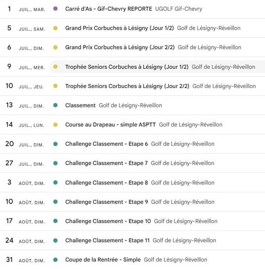Select date 17 AOÛT, DIM.
This screenshot has width=265, height=269.
pos(25,221)
